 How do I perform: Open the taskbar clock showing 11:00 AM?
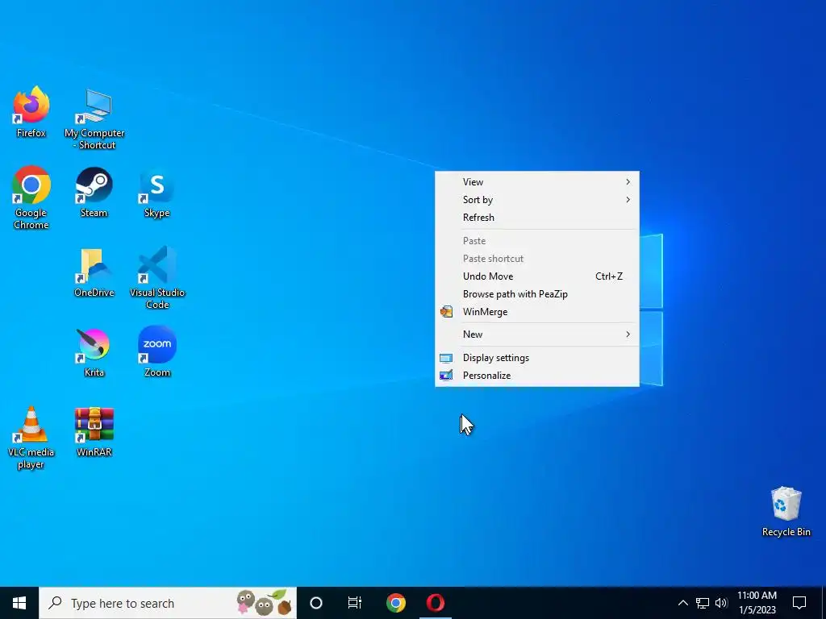coord(757,603)
